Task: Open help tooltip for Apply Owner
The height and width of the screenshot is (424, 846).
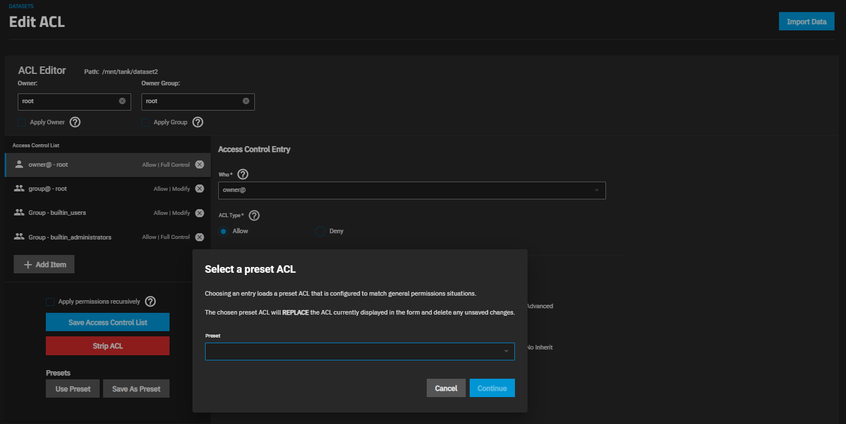Action: pos(75,122)
